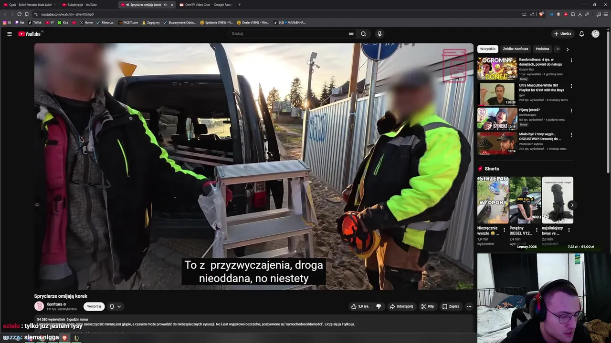Click the YouTube search magnifier button
The height and width of the screenshot is (343, 611).
point(363,34)
